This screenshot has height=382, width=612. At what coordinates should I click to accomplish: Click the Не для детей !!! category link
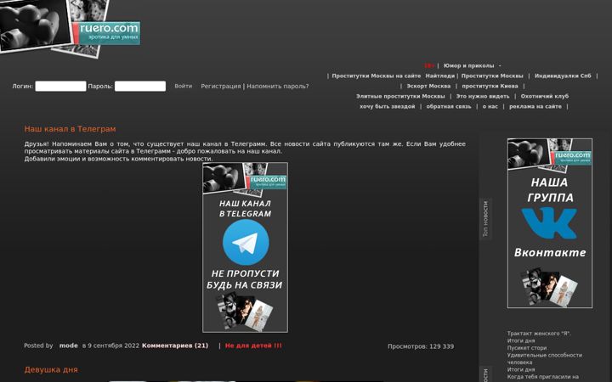click(253, 345)
